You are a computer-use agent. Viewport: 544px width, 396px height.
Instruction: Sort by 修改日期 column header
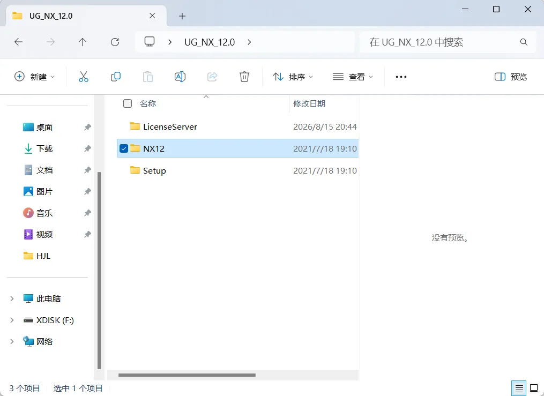(309, 103)
